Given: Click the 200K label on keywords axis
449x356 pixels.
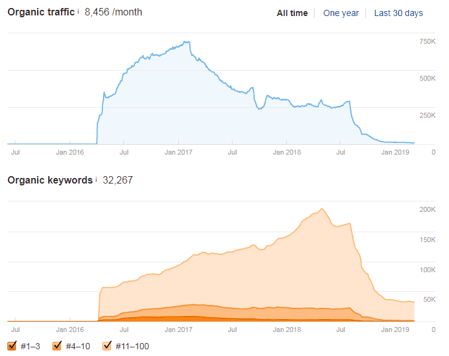Looking at the screenshot, I should tap(427, 210).
